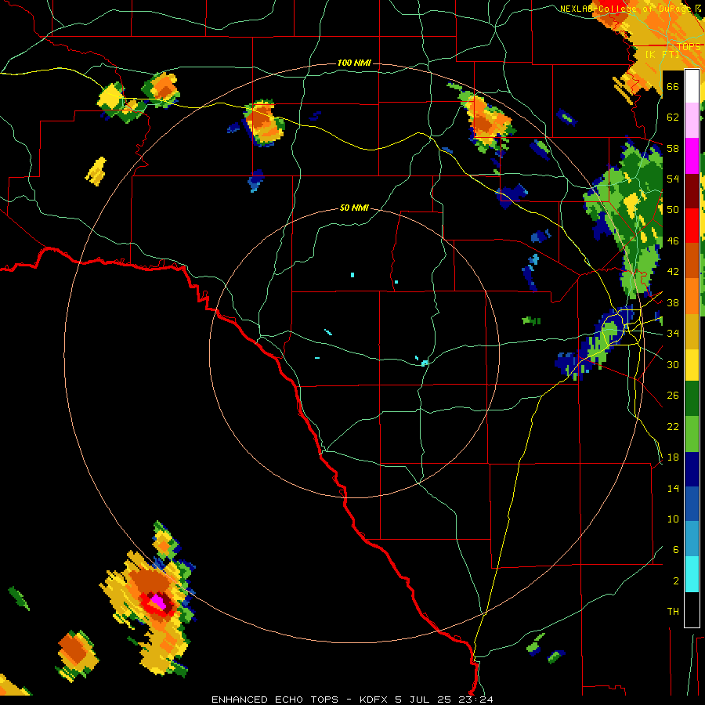
Task: Click the '18' legend value
Action: coord(673,457)
